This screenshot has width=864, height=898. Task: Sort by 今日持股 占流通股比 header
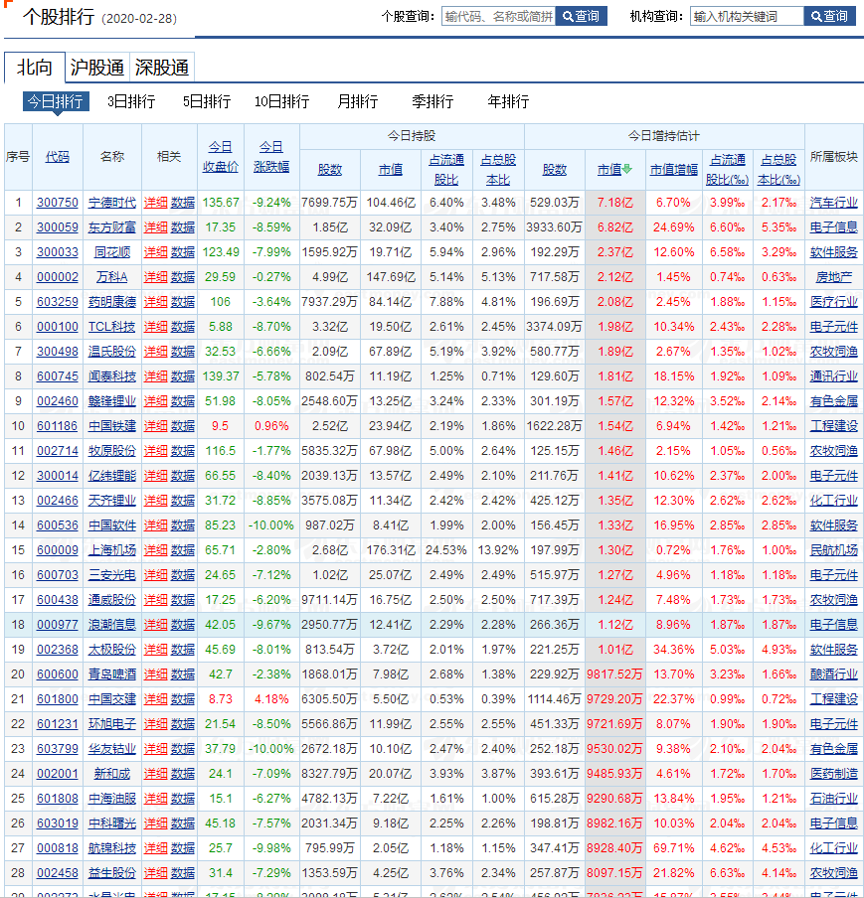(446, 170)
